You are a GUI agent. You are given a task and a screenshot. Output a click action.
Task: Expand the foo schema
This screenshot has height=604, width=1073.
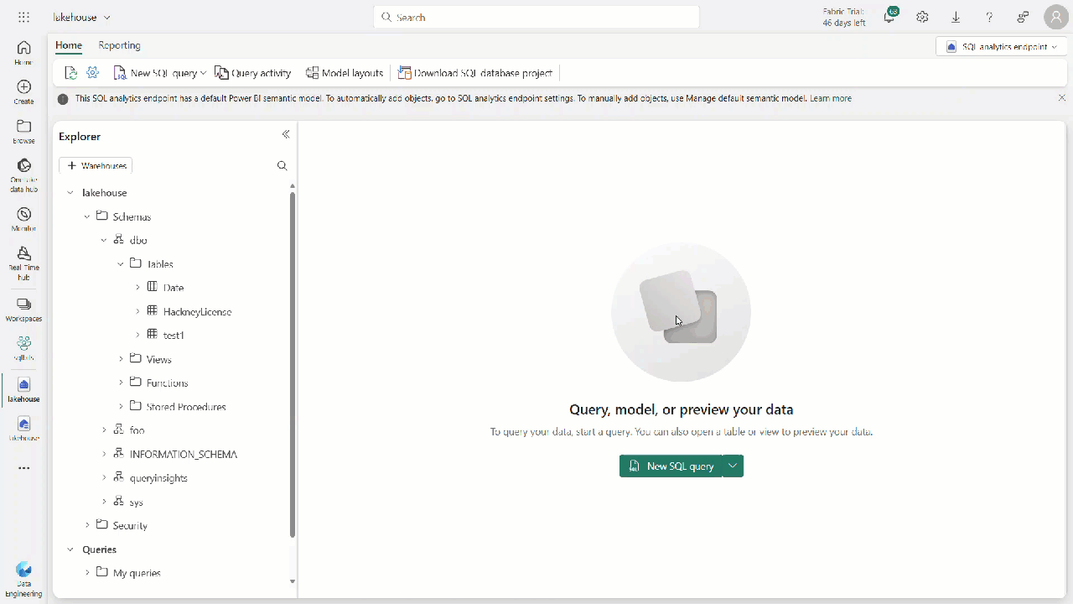[104, 430]
